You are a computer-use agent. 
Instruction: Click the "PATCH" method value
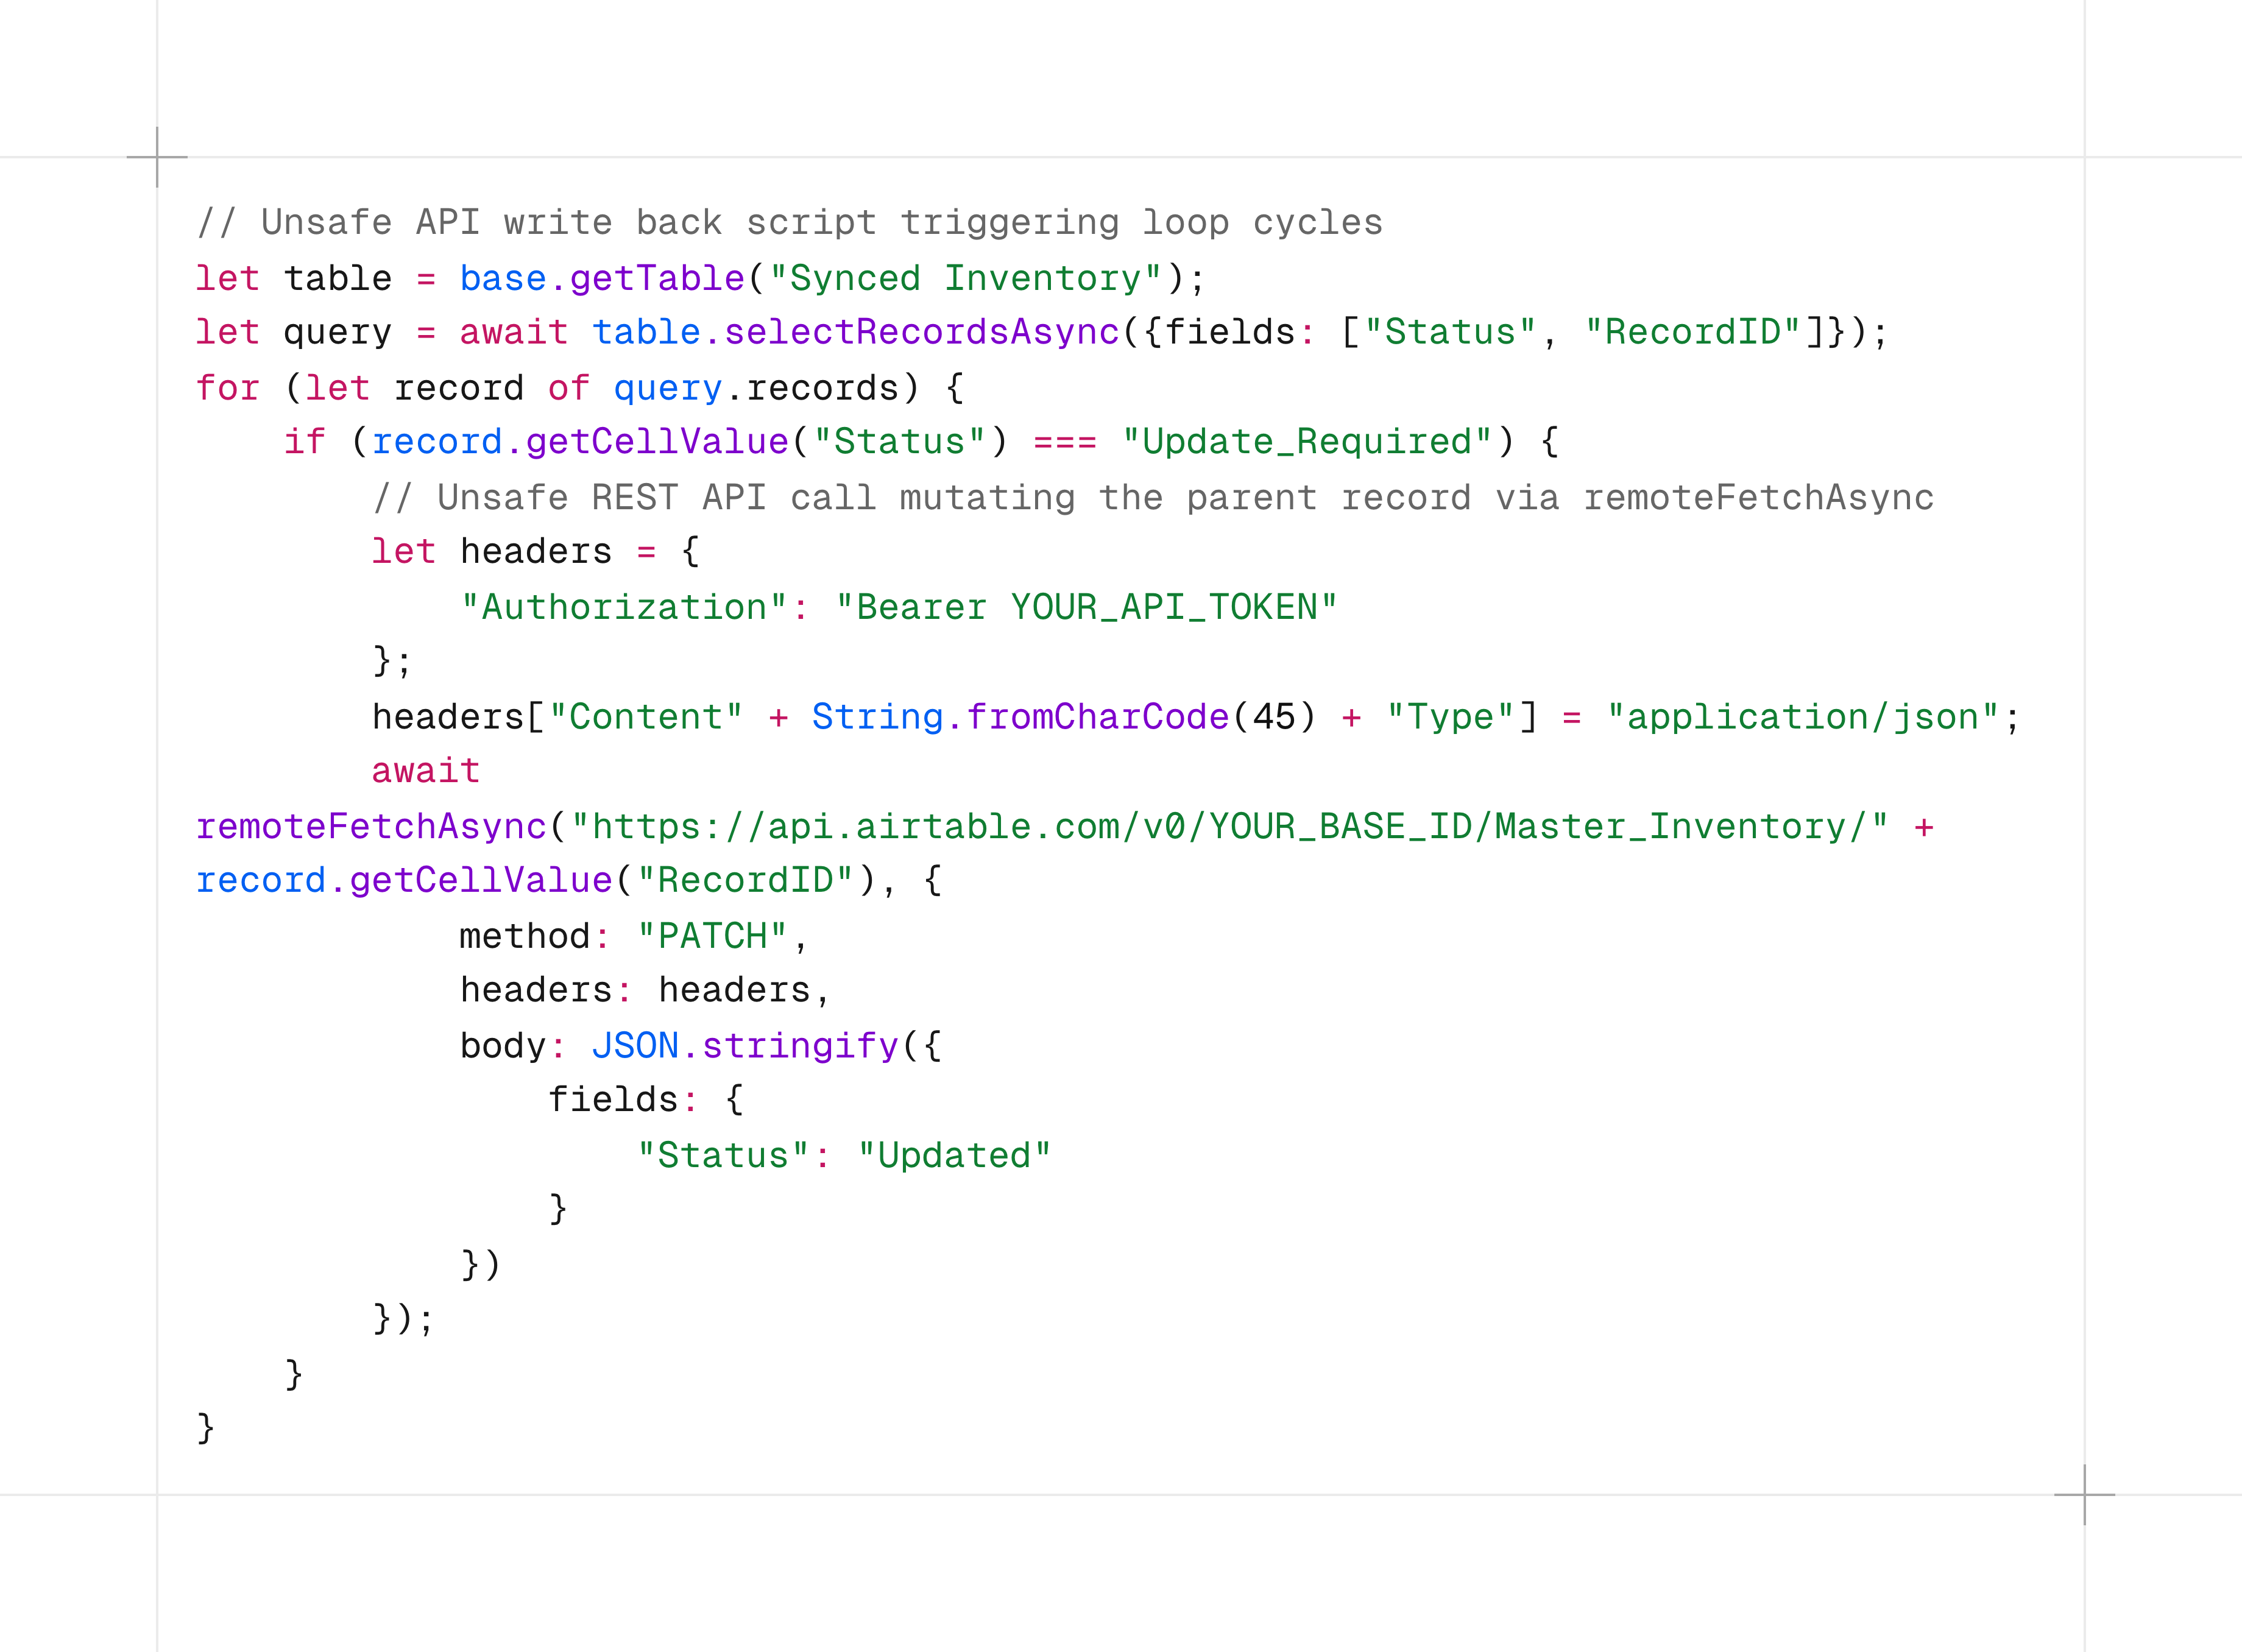click(x=712, y=936)
